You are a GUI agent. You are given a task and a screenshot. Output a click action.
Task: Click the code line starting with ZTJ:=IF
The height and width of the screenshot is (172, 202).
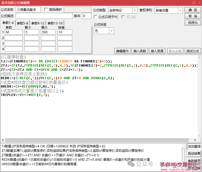click(99, 66)
